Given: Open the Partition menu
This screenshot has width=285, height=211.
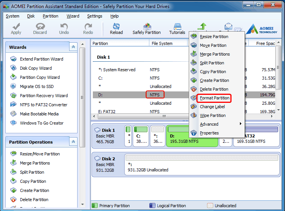Looking at the screenshot, I should (50, 16).
